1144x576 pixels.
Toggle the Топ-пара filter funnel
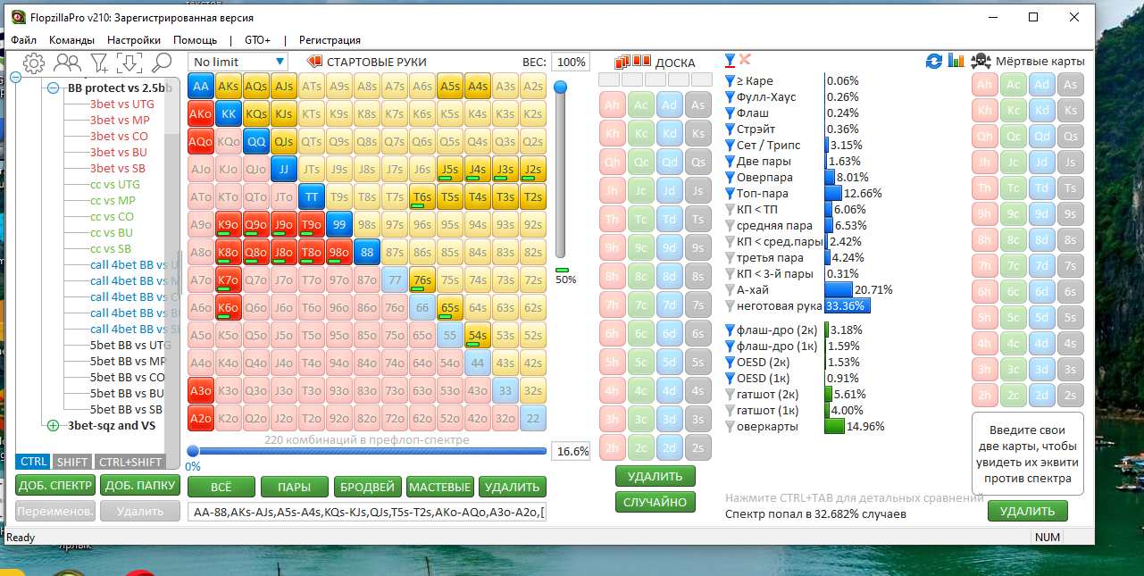click(730, 194)
